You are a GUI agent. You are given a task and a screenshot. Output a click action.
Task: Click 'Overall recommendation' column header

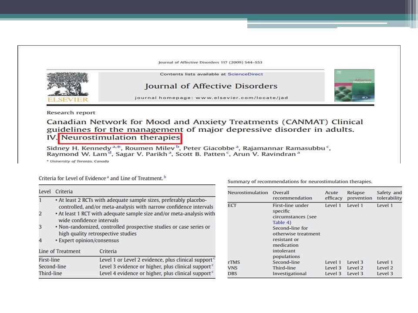click(292, 195)
